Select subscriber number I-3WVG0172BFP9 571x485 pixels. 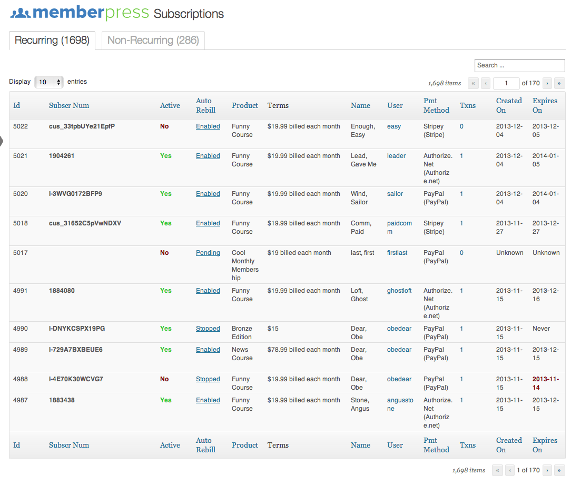click(x=76, y=194)
